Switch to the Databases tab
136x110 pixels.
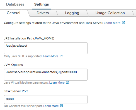tap(15, 4)
